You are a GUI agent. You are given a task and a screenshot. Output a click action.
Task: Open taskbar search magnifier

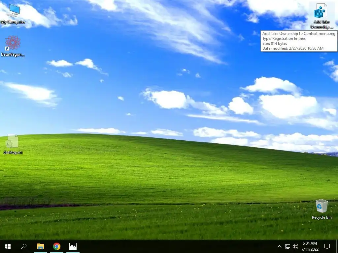coord(24,246)
